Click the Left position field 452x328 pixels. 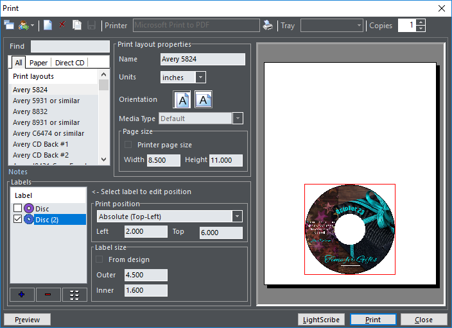pyautogui.click(x=146, y=231)
